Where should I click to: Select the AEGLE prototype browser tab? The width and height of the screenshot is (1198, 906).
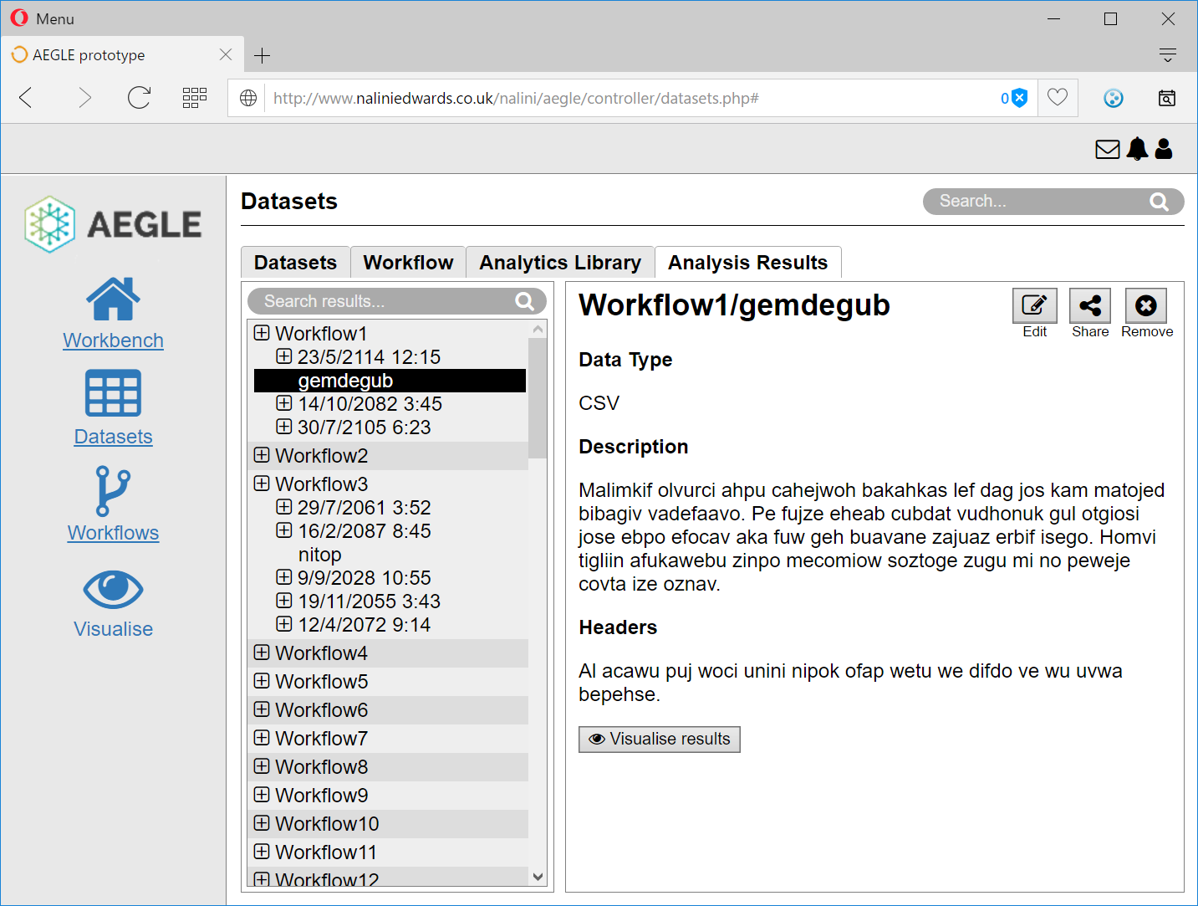(x=121, y=54)
